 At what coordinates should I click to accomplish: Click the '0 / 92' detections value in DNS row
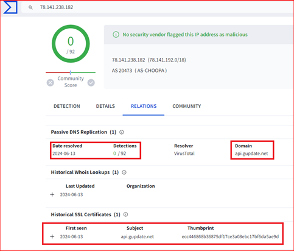[x=119, y=154]
